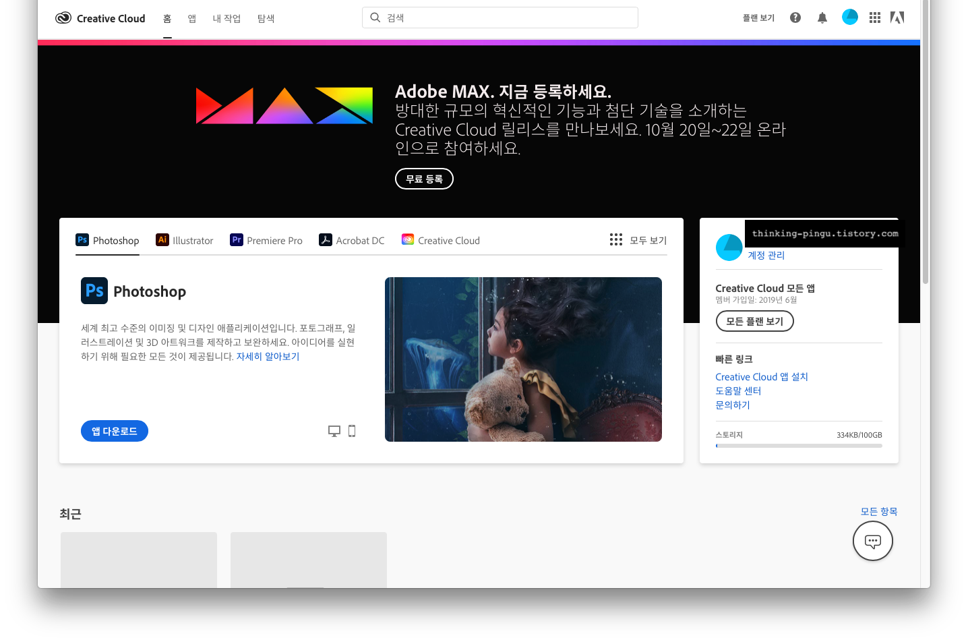Open the 탐색 menu item
The height and width of the screenshot is (642, 968).
click(x=266, y=19)
